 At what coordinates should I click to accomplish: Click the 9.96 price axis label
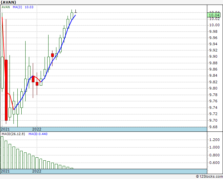[213, 38]
